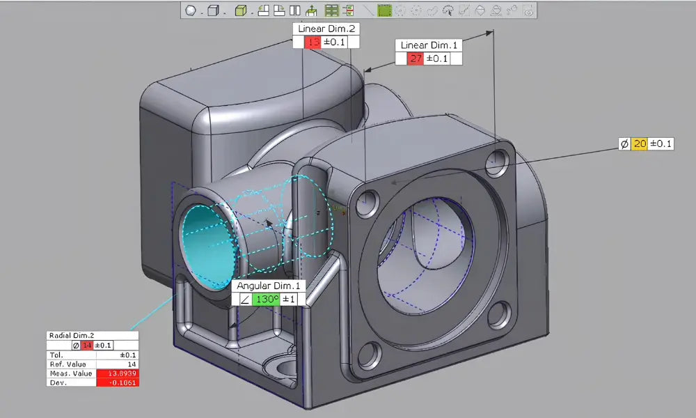Click the split view panes icon
The image size is (696, 418).
pos(294,10)
